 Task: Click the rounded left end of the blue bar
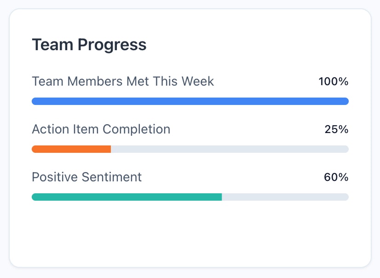(34, 101)
